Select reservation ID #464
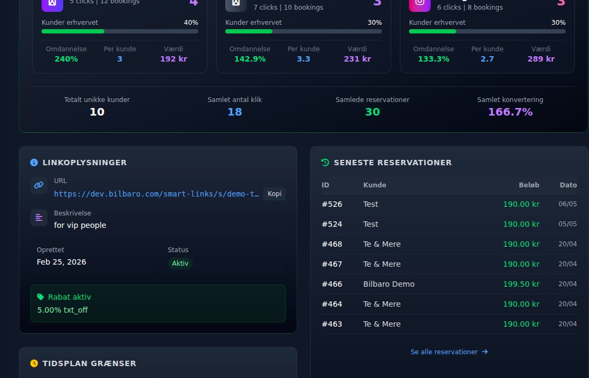Image resolution: width=589 pixels, height=378 pixels. 332,304
